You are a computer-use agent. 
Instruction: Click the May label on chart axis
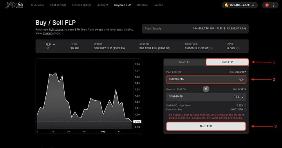pyautogui.click(x=103, y=132)
